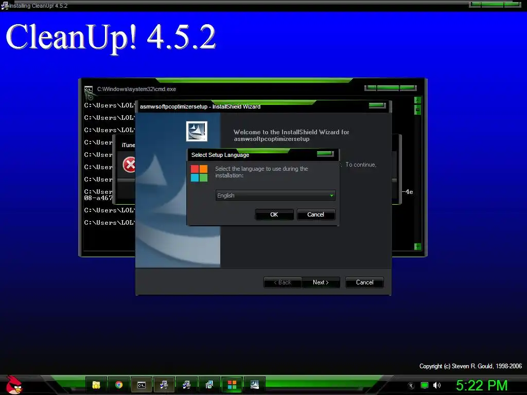Click the computer-with-box setup icon on the taskbar
Screen dimensions: 527x395
point(209,385)
